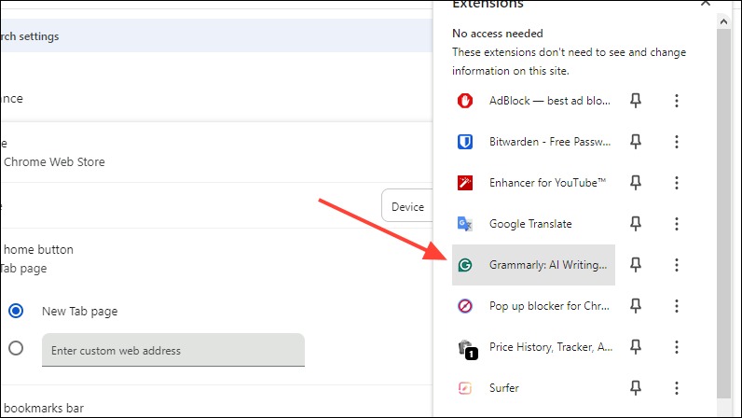Pin the Google Translate extension
The image size is (742, 418).
[x=636, y=224]
